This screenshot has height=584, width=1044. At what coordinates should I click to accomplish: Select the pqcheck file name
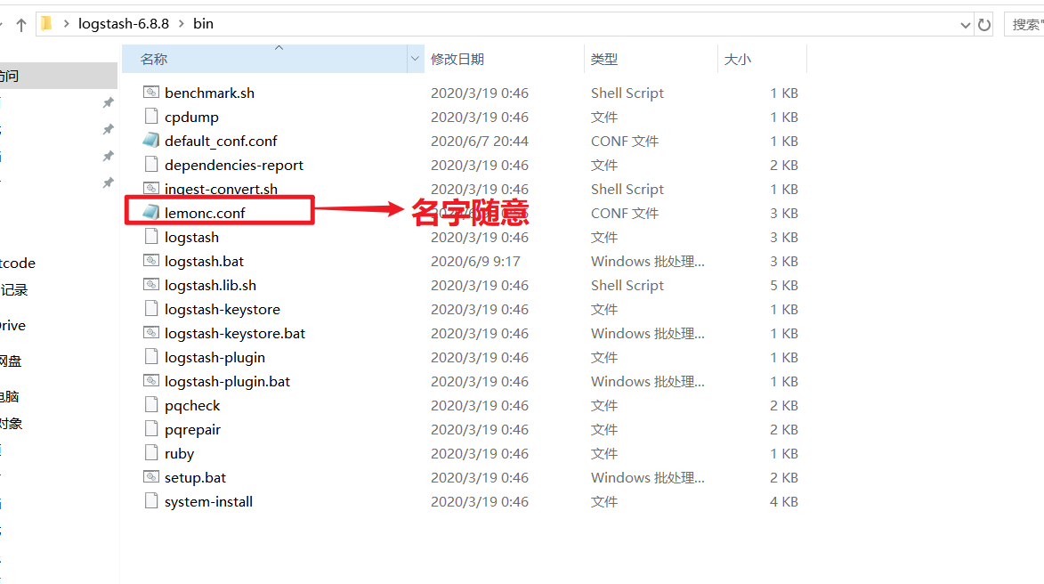point(191,406)
